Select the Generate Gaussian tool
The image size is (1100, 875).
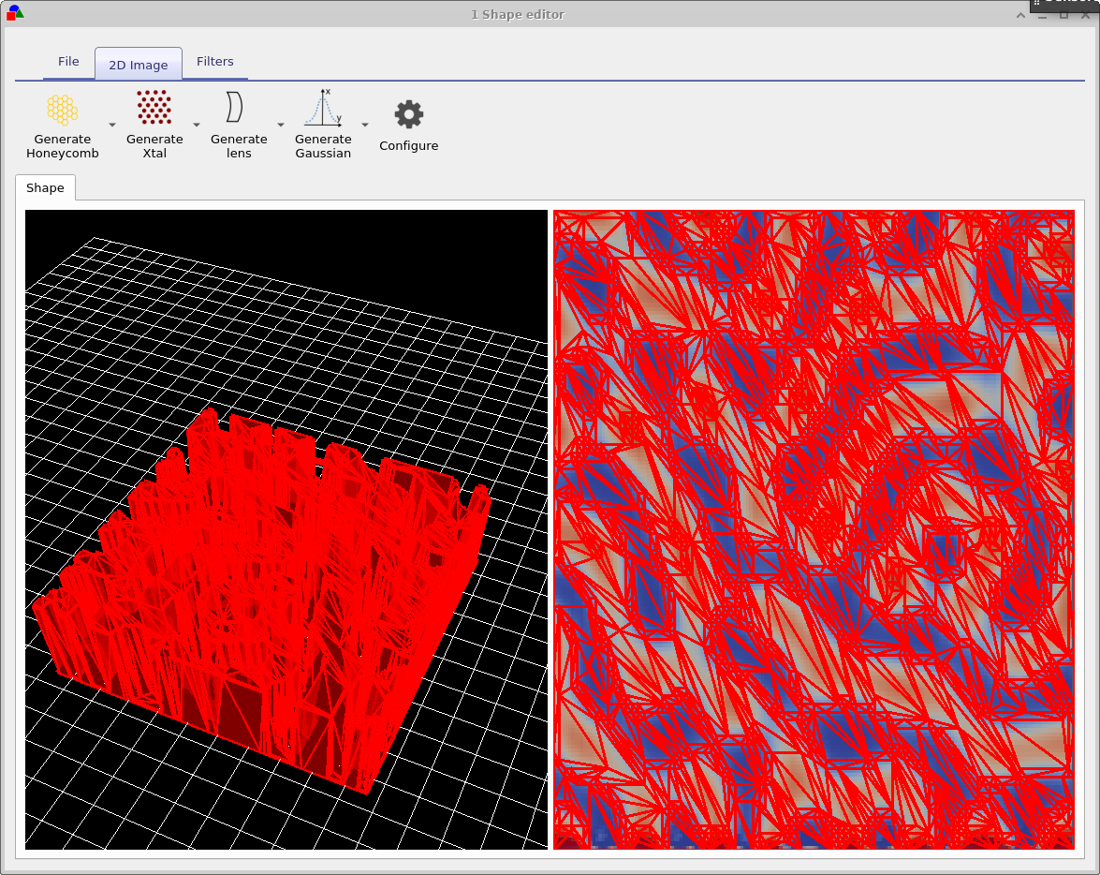pyautogui.click(x=323, y=125)
